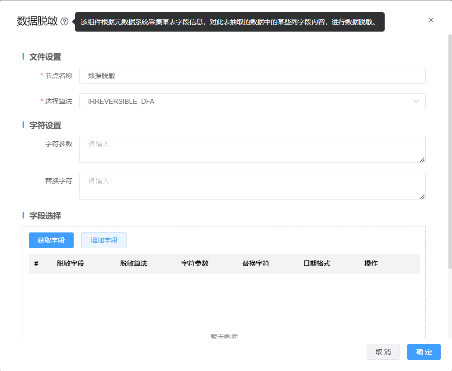Open the 选择算法 dropdown showing IRREVERSIBLE_DFA
Viewport: 452px width, 371px height.
tap(244, 102)
